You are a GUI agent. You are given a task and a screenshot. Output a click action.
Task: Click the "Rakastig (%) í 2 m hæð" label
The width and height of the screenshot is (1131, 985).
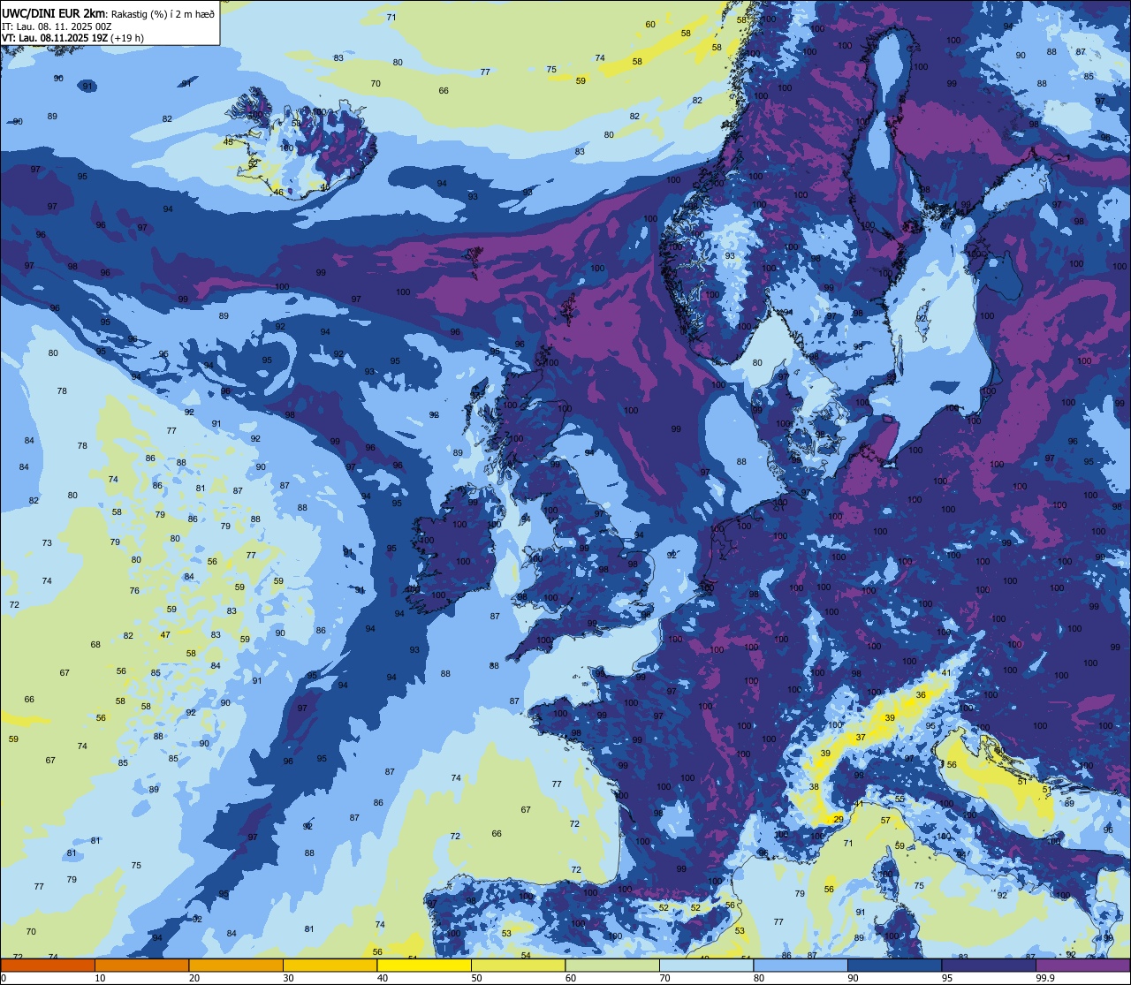(163, 14)
